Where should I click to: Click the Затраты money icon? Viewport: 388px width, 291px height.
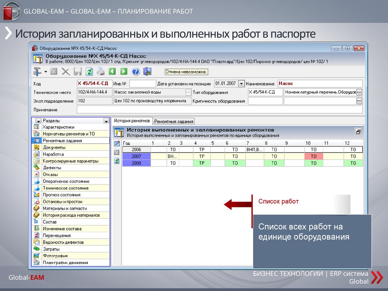(x=37, y=249)
